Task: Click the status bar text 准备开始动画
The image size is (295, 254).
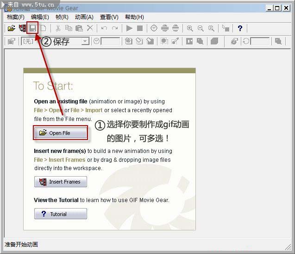Action: pyautogui.click(x=21, y=244)
